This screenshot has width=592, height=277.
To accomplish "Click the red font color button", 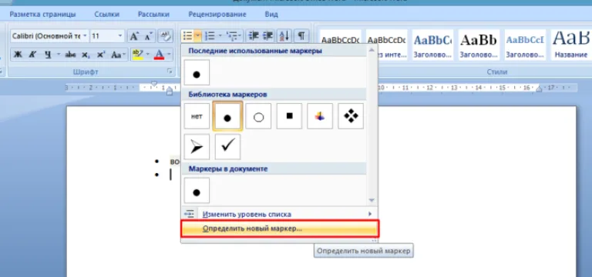I will 160,55.
